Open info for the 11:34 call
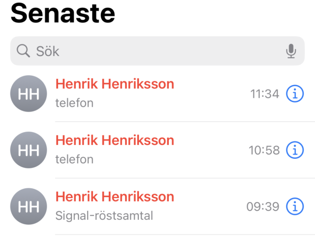This screenshot has height=237, width=315. (x=295, y=93)
